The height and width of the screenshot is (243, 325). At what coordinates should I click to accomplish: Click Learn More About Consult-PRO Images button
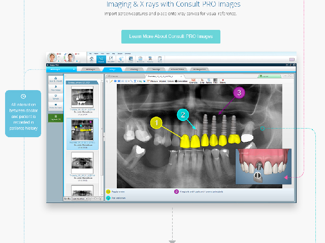pyautogui.click(x=171, y=36)
